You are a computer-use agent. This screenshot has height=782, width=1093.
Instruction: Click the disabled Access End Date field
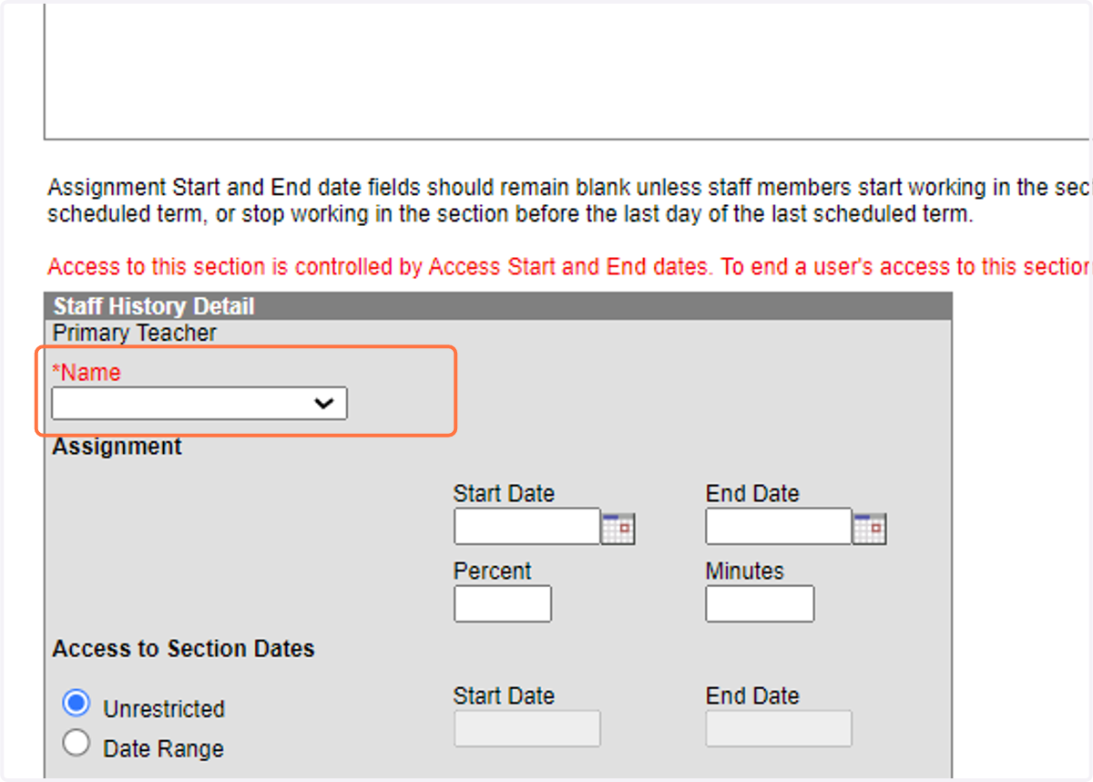(x=779, y=729)
